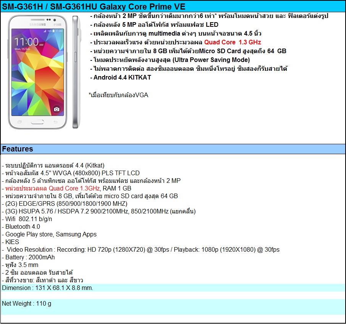Viewport: 346px width, 324px height.
Task: Click the "(2G) EDGE/GPRS (850/900/1800/1900 MHZ)" line
Action: 65,204
